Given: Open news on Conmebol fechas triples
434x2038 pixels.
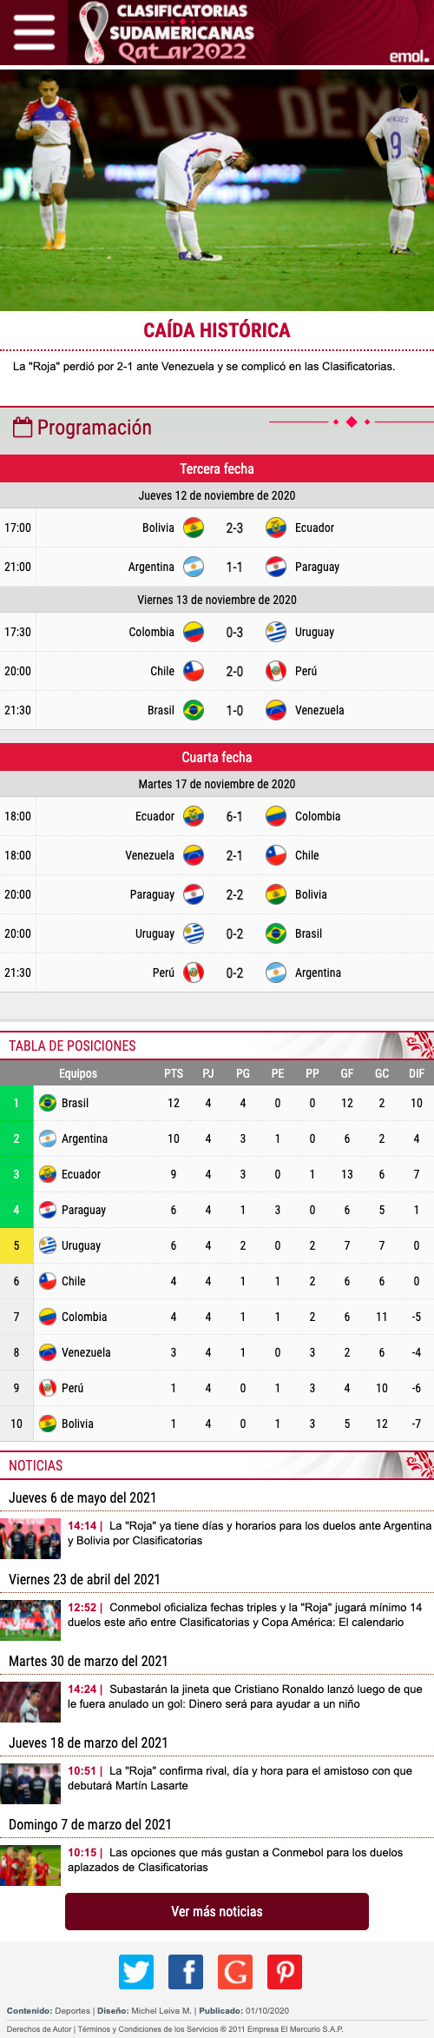Looking at the screenshot, I should click(x=246, y=1615).
